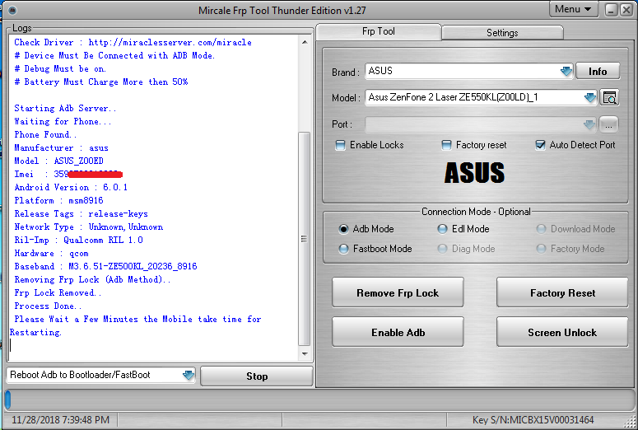Click log line 'Platform : msm8916'
The image size is (638, 430).
coord(59,200)
